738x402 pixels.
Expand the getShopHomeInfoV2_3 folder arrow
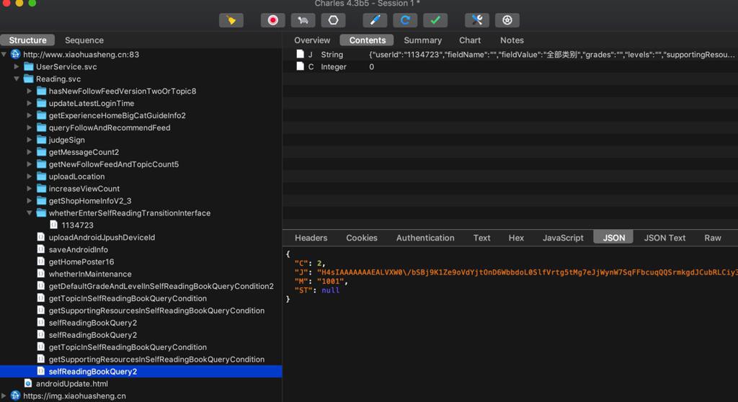(x=29, y=200)
